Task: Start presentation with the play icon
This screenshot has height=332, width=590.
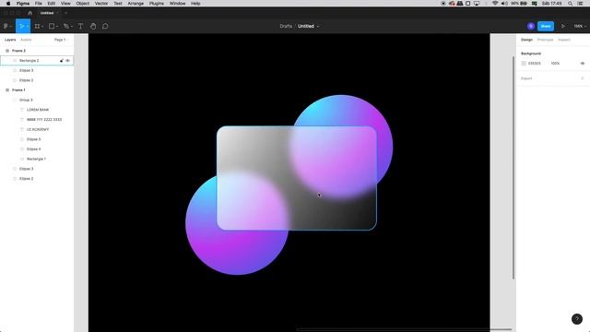Action: tap(563, 27)
